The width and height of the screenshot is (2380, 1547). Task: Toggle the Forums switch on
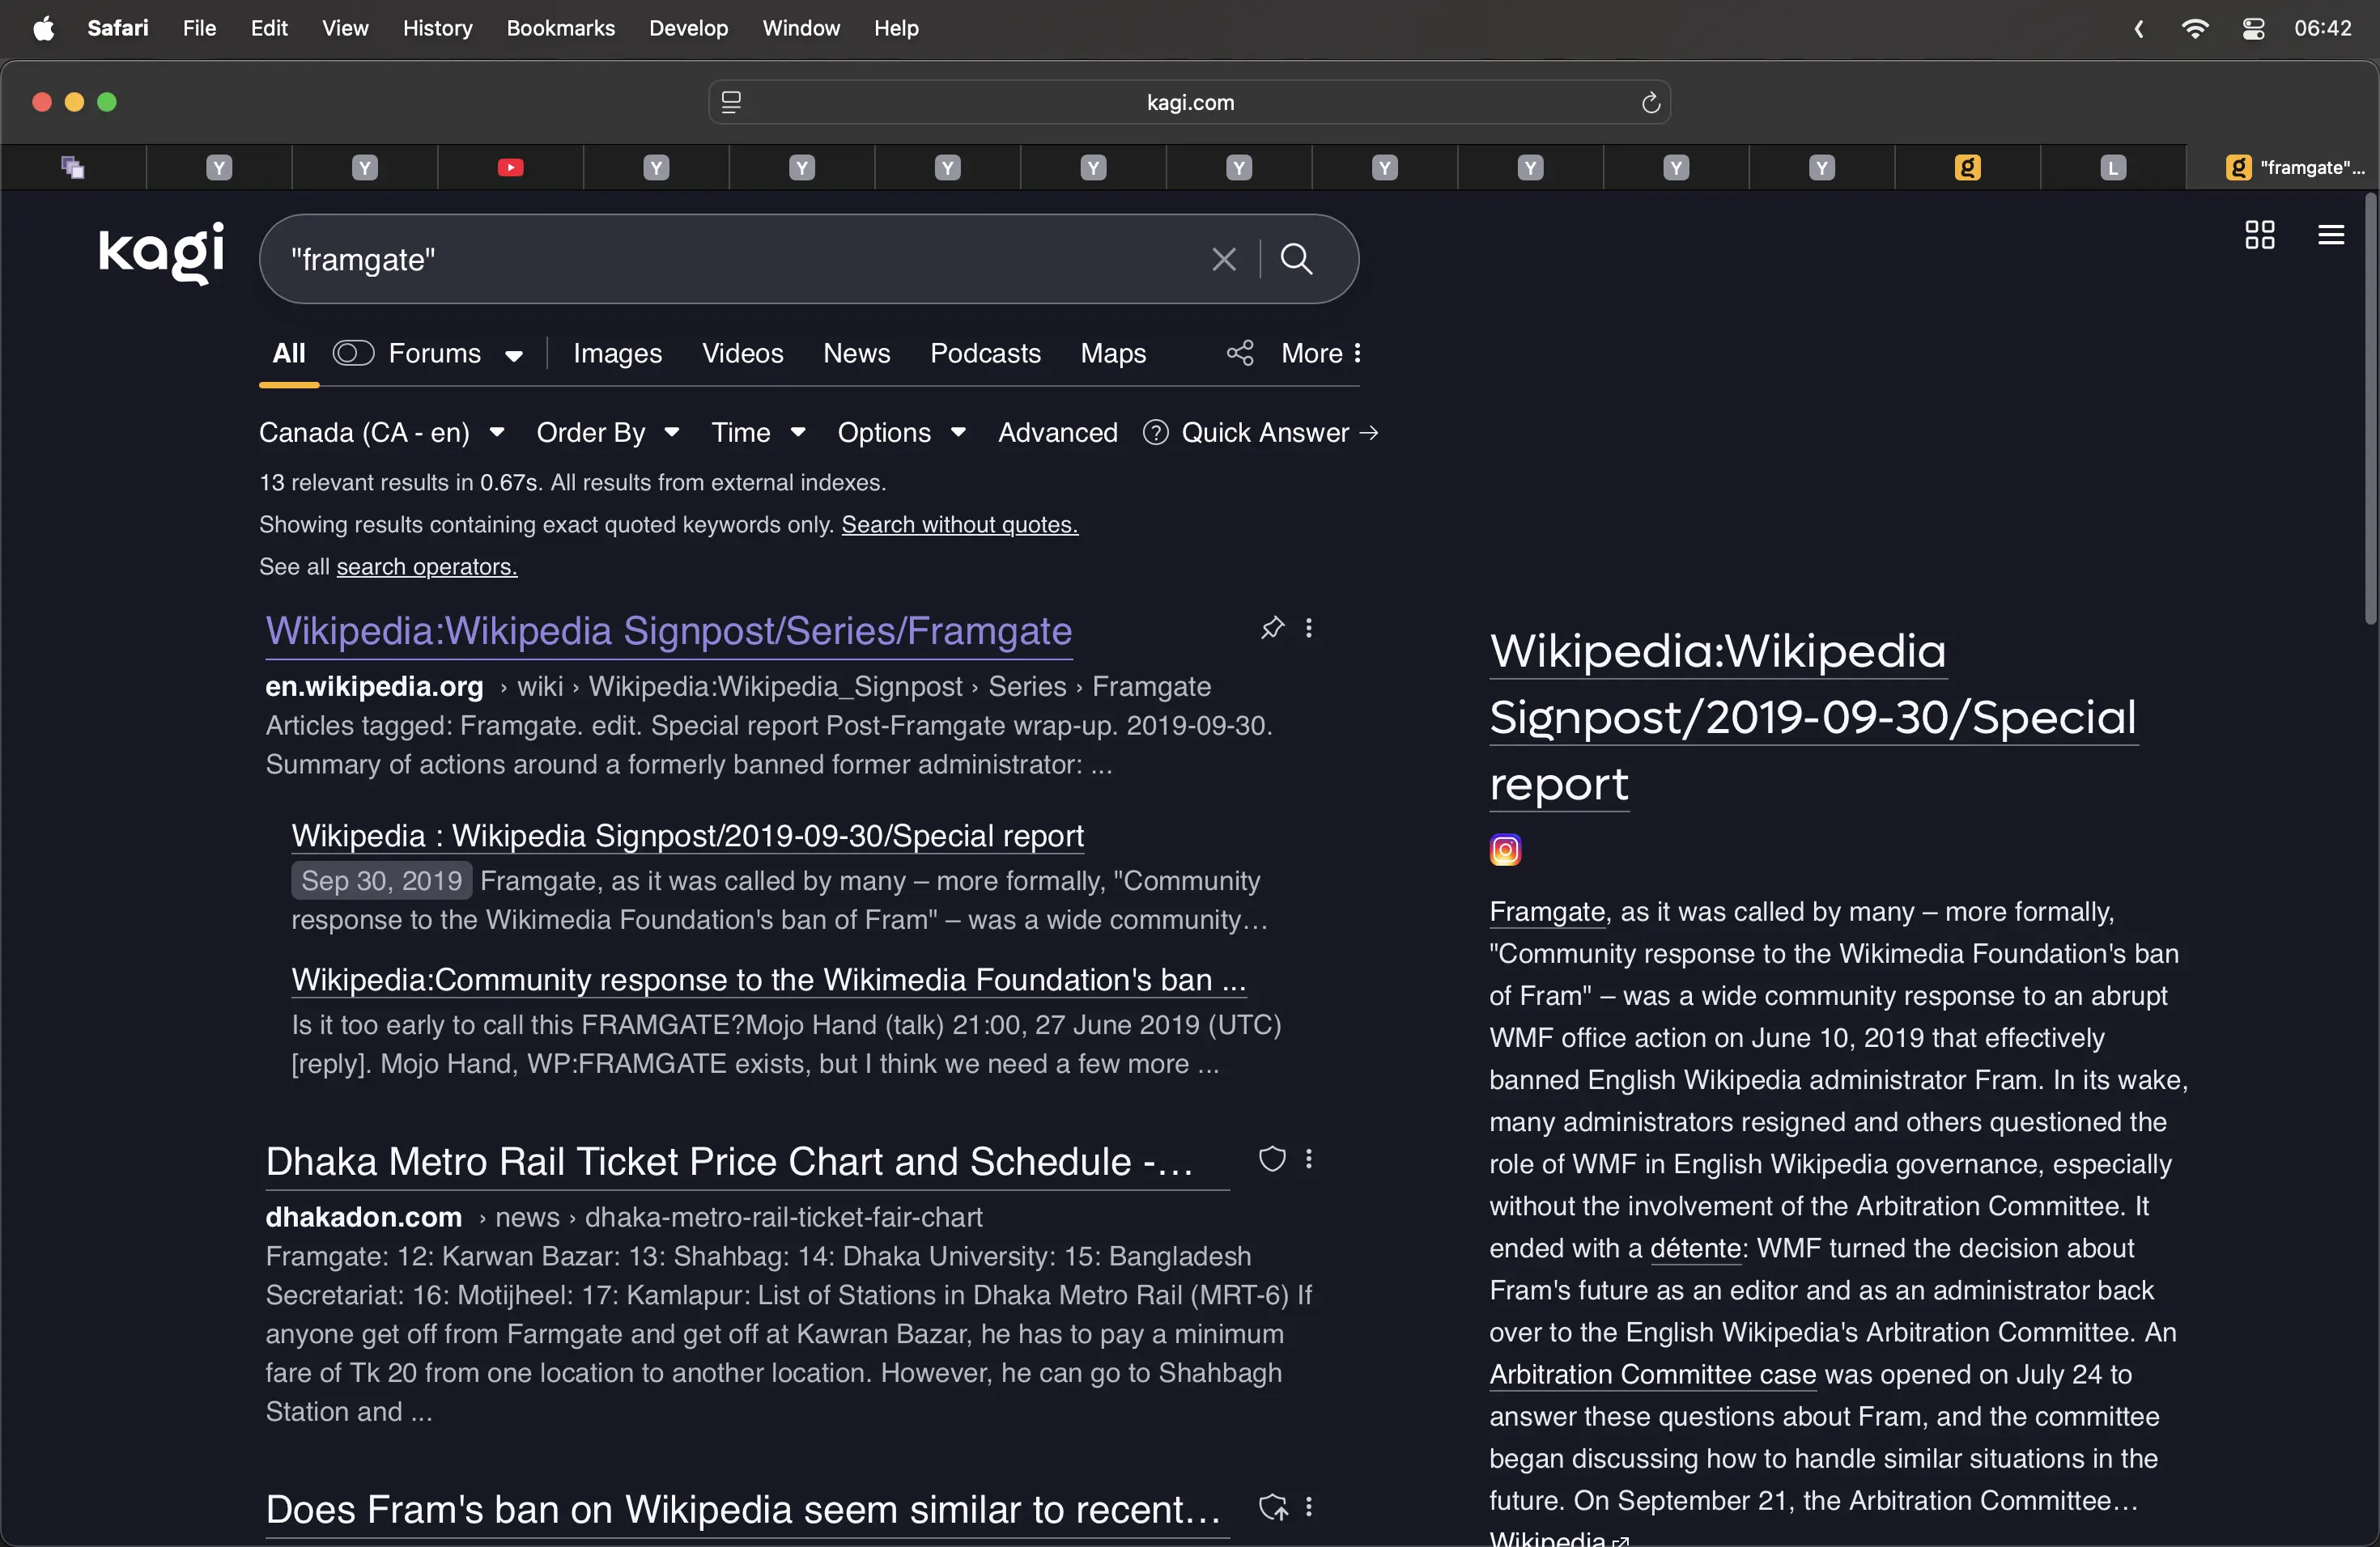(353, 353)
